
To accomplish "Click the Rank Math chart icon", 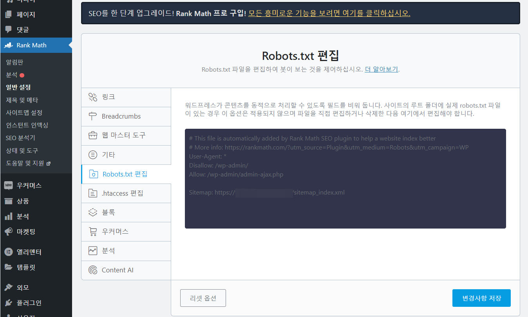I will 8,45.
